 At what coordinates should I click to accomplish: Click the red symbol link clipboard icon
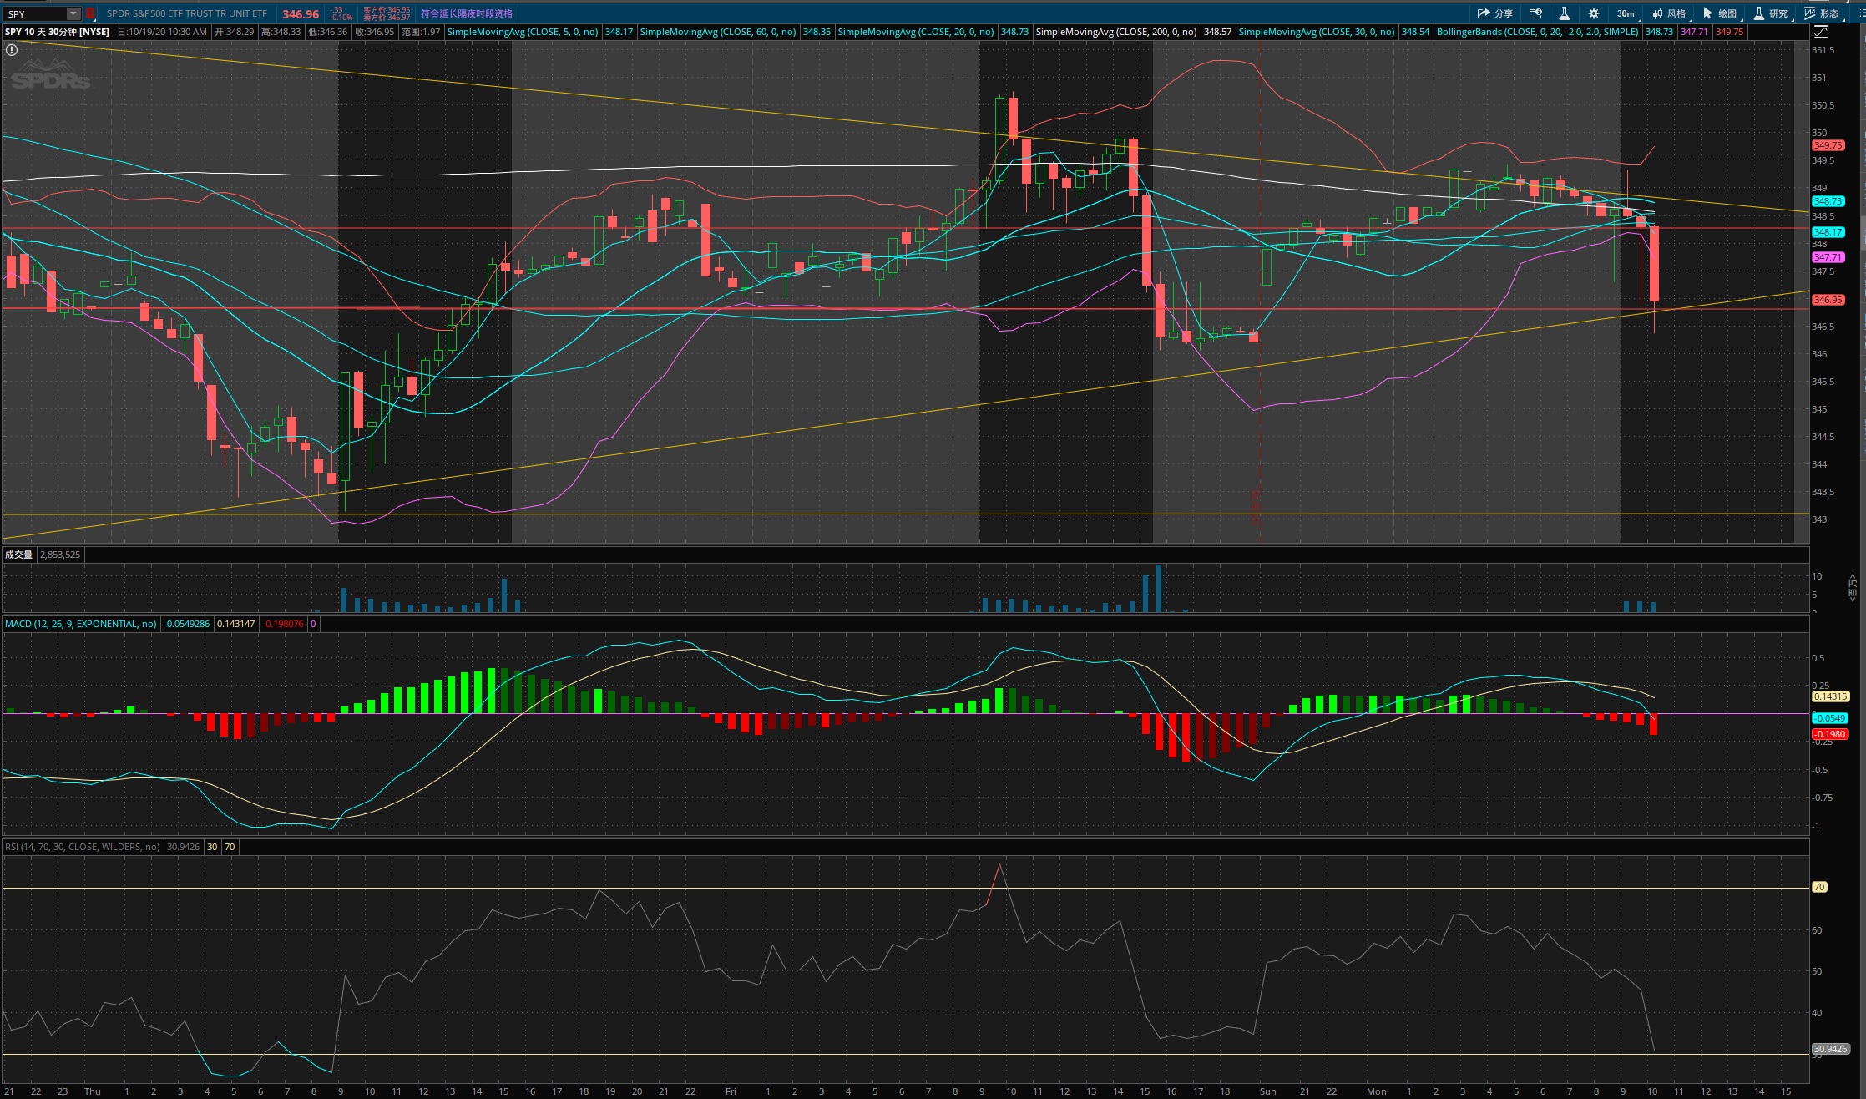pos(90,13)
